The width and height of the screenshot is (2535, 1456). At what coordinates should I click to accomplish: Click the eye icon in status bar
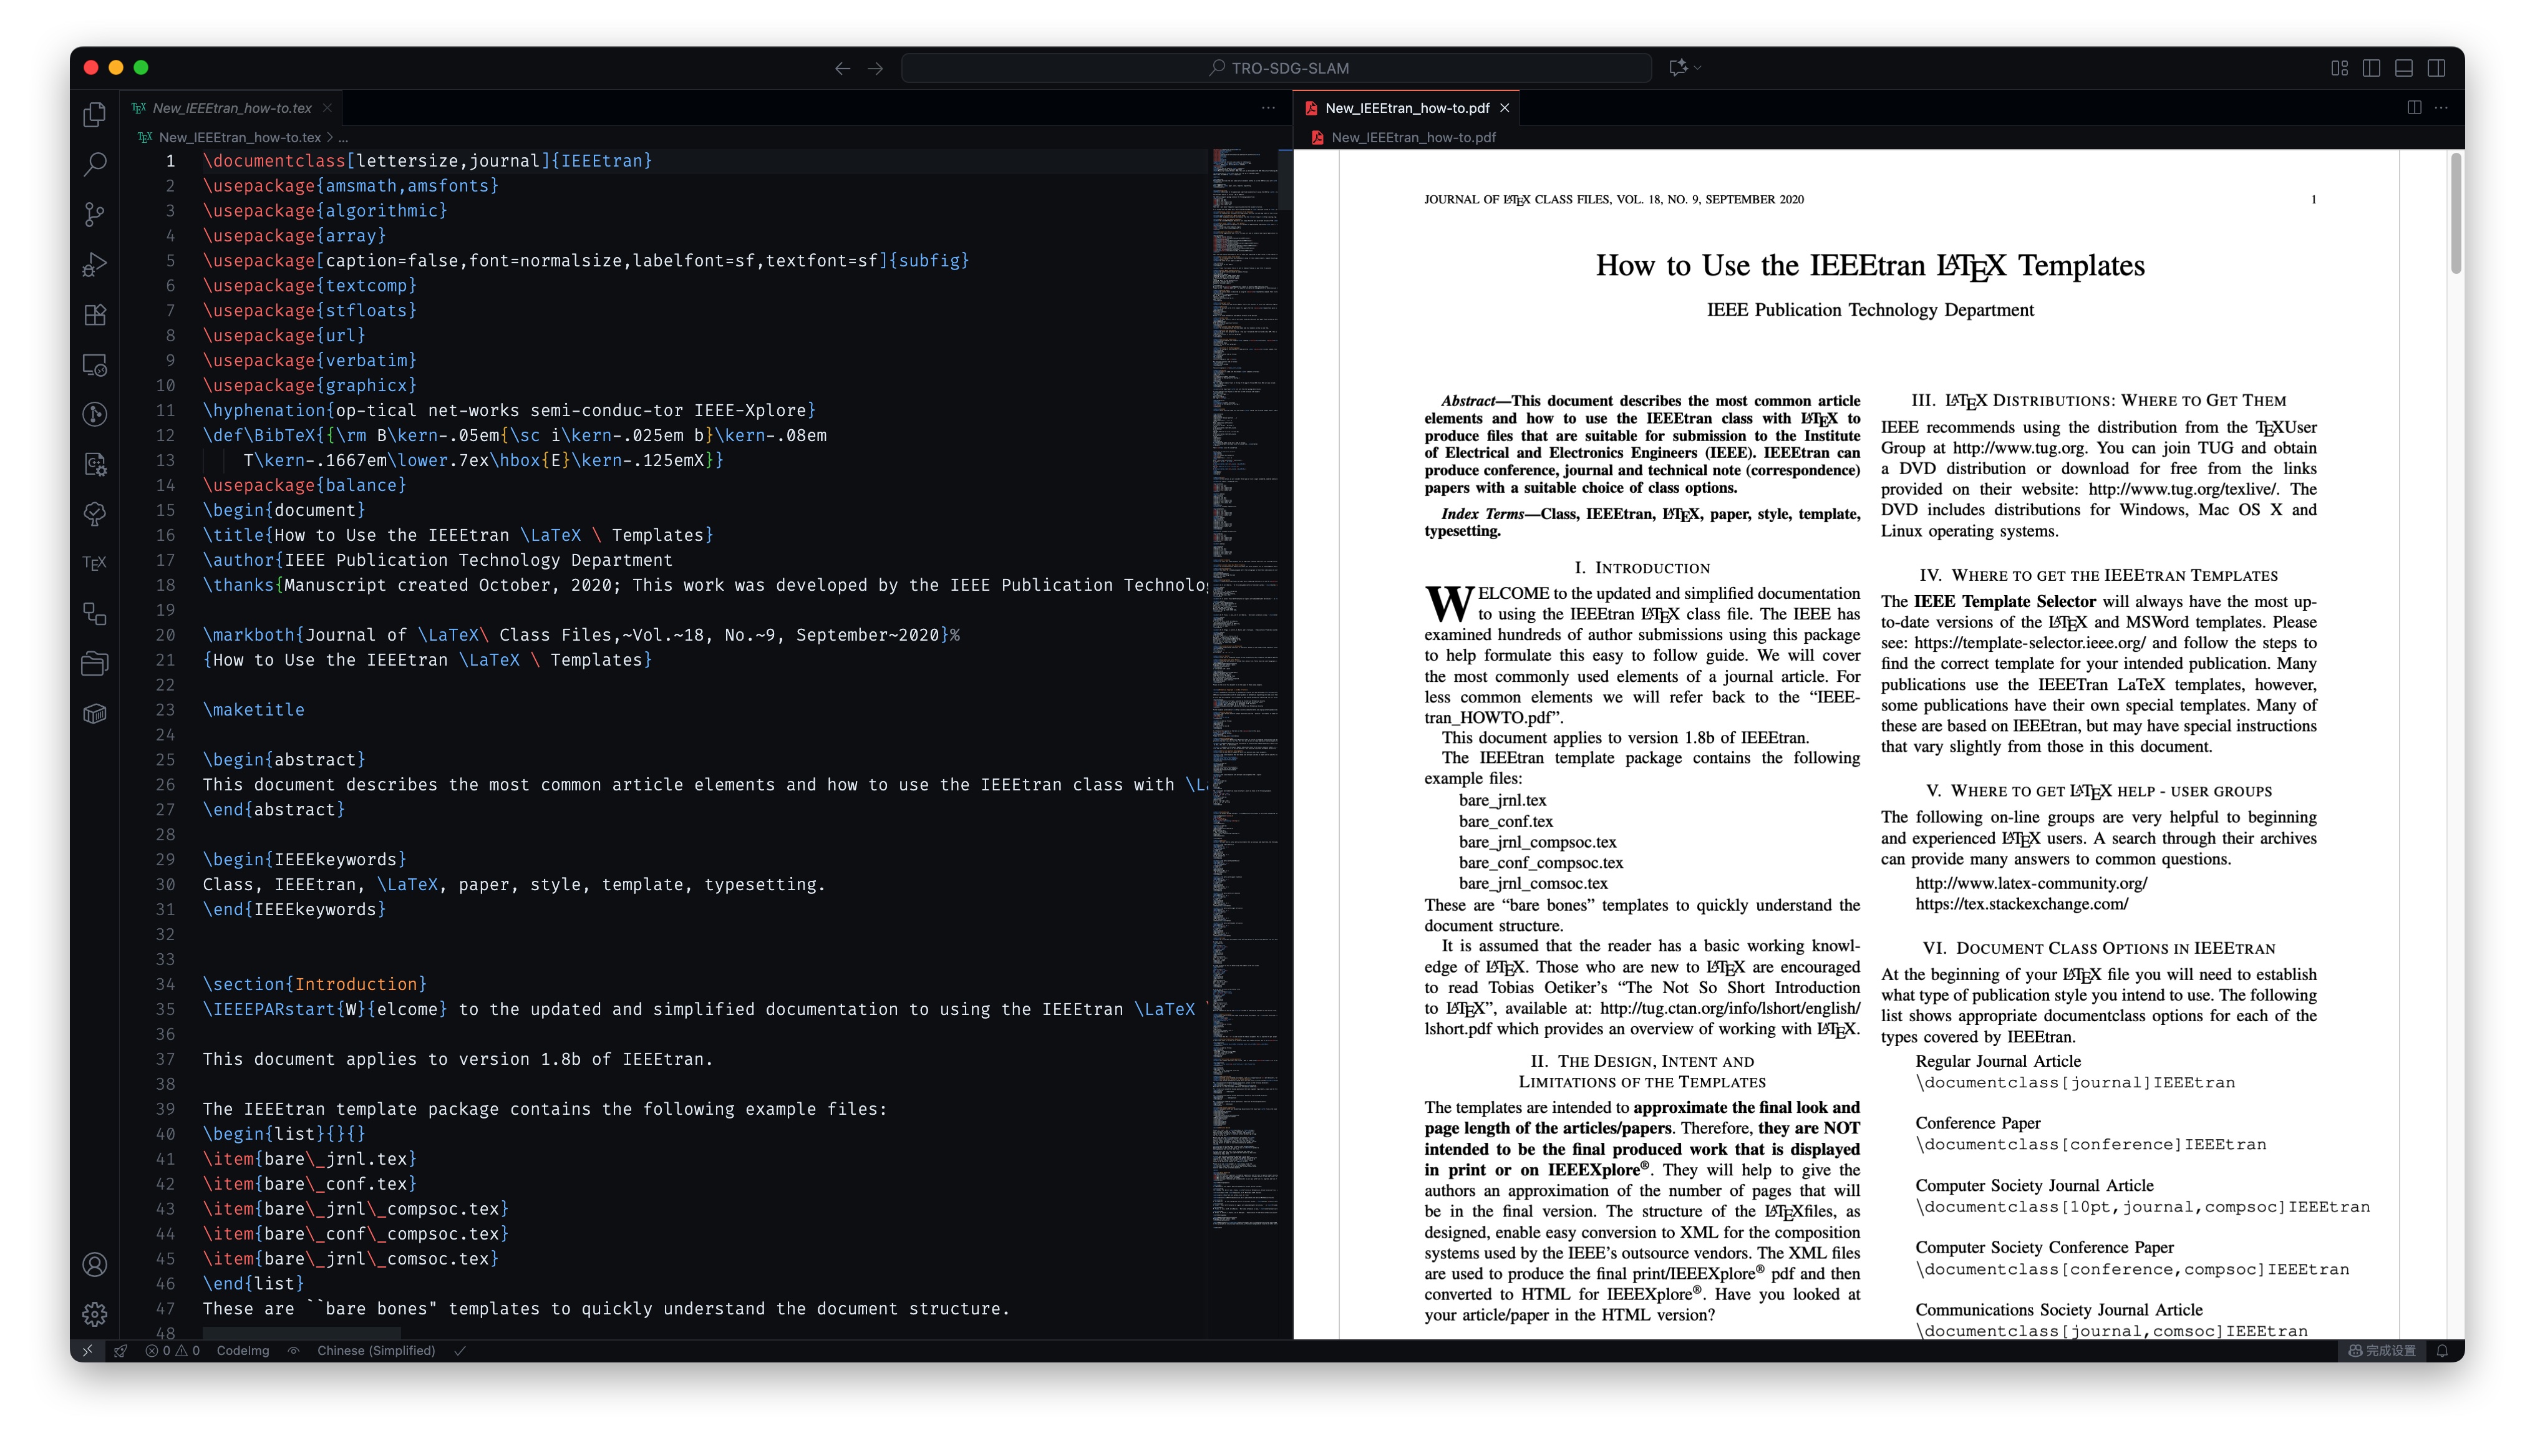pos(294,1350)
